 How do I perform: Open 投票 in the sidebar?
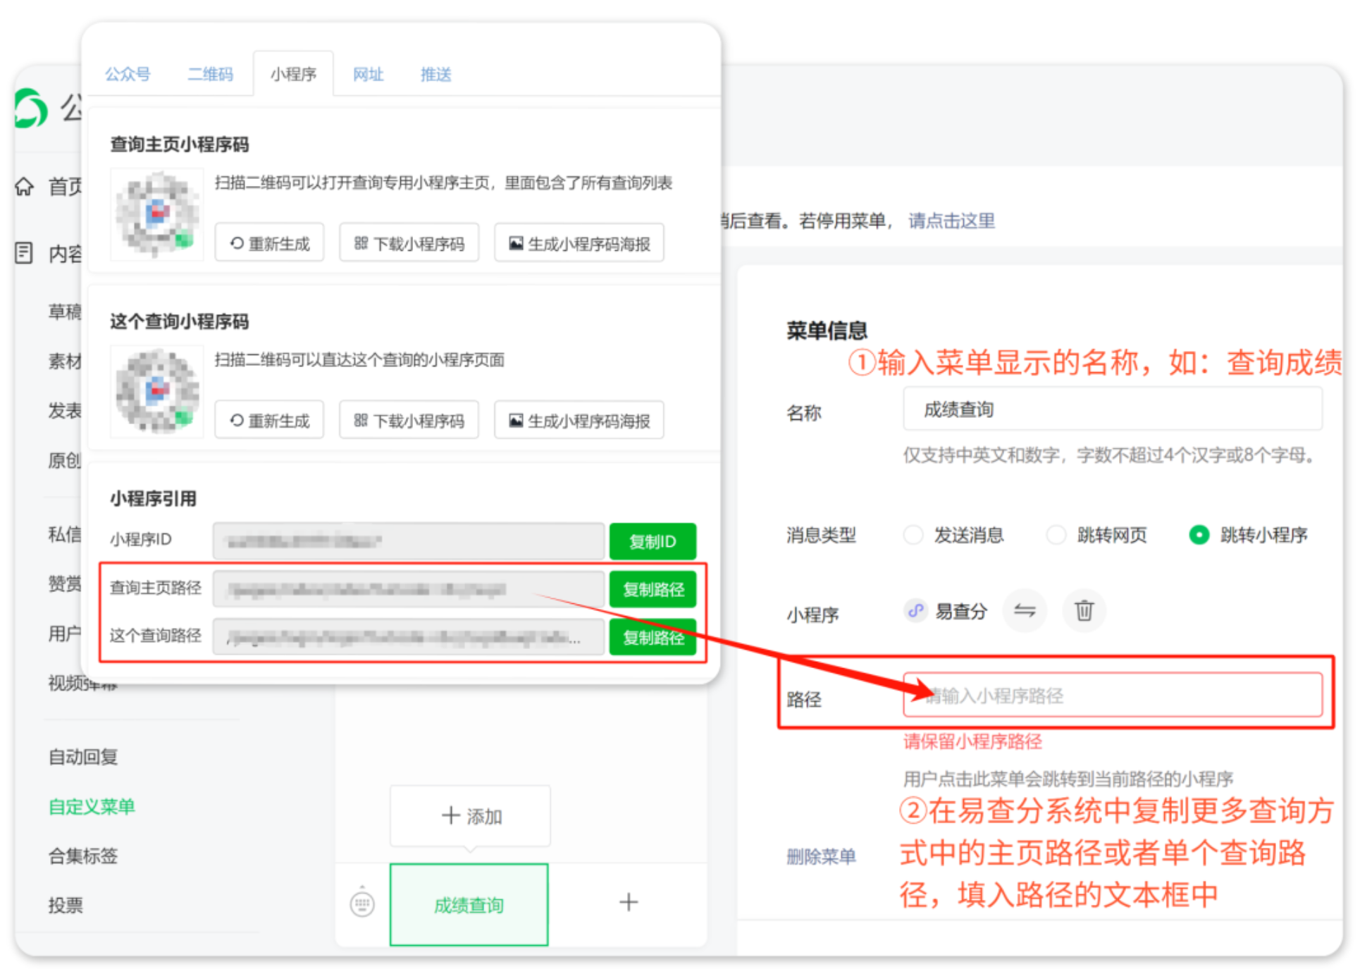coord(66,905)
